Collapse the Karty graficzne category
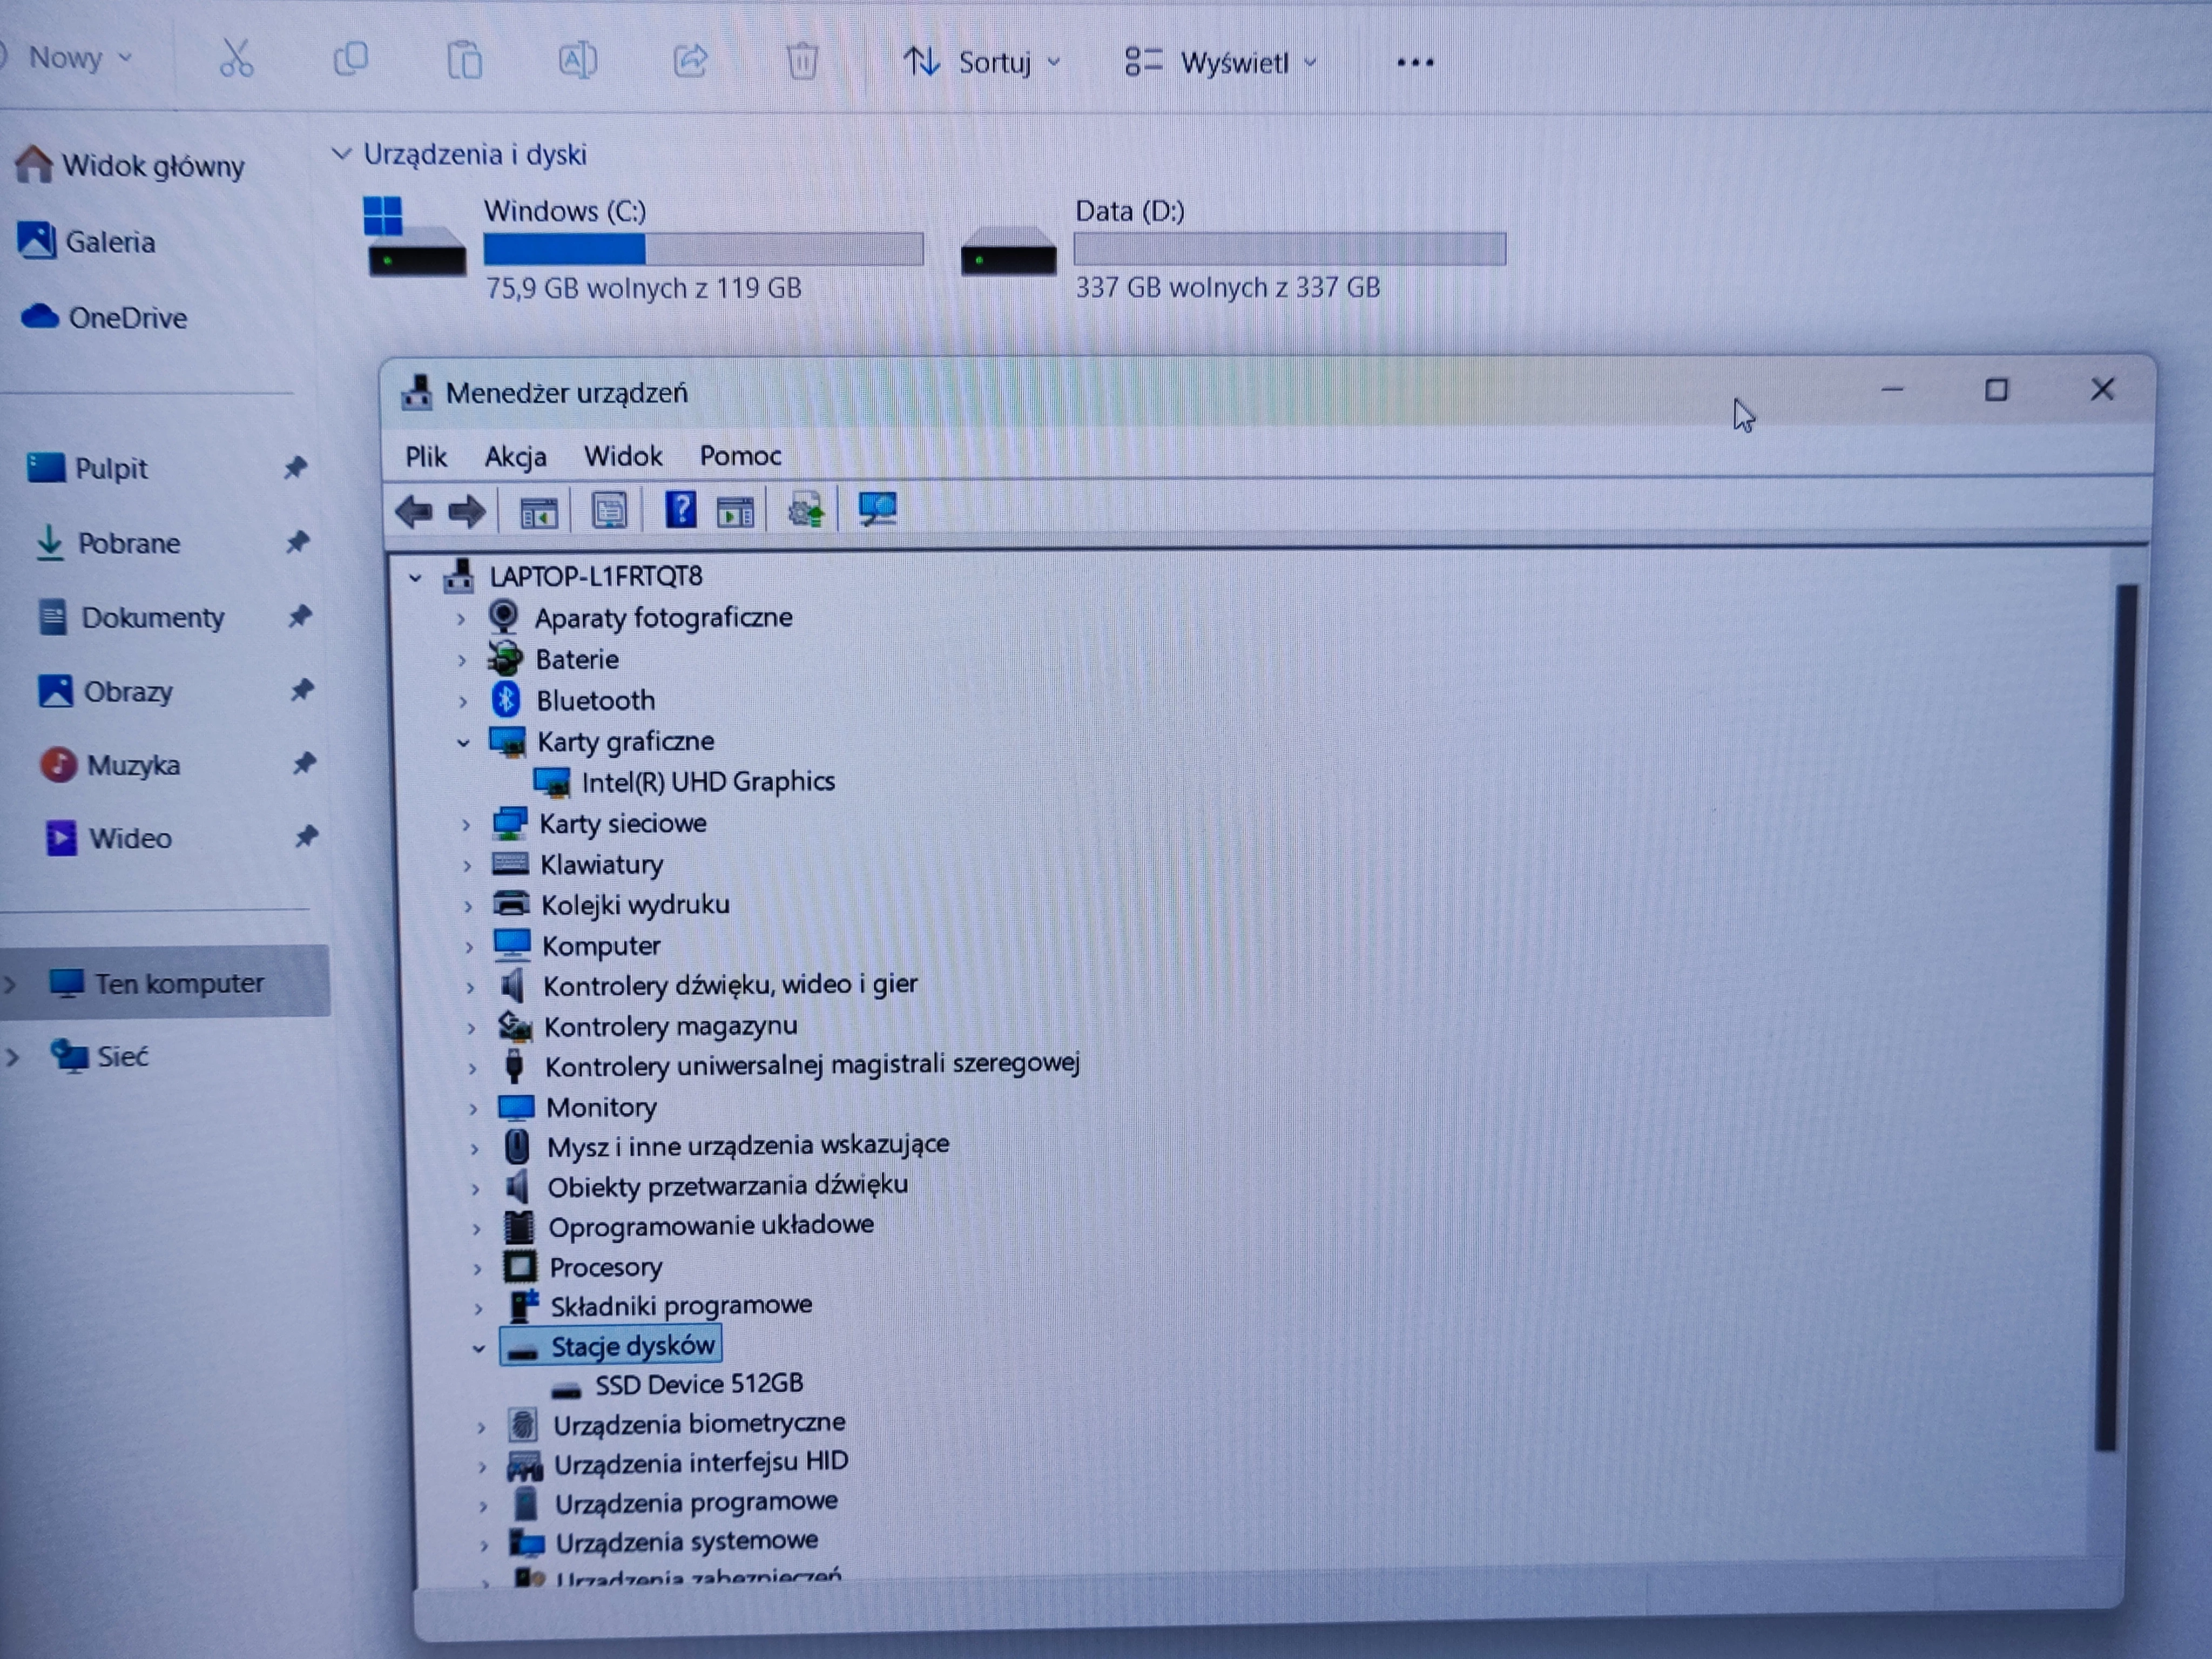The width and height of the screenshot is (2212, 1659). (x=463, y=743)
